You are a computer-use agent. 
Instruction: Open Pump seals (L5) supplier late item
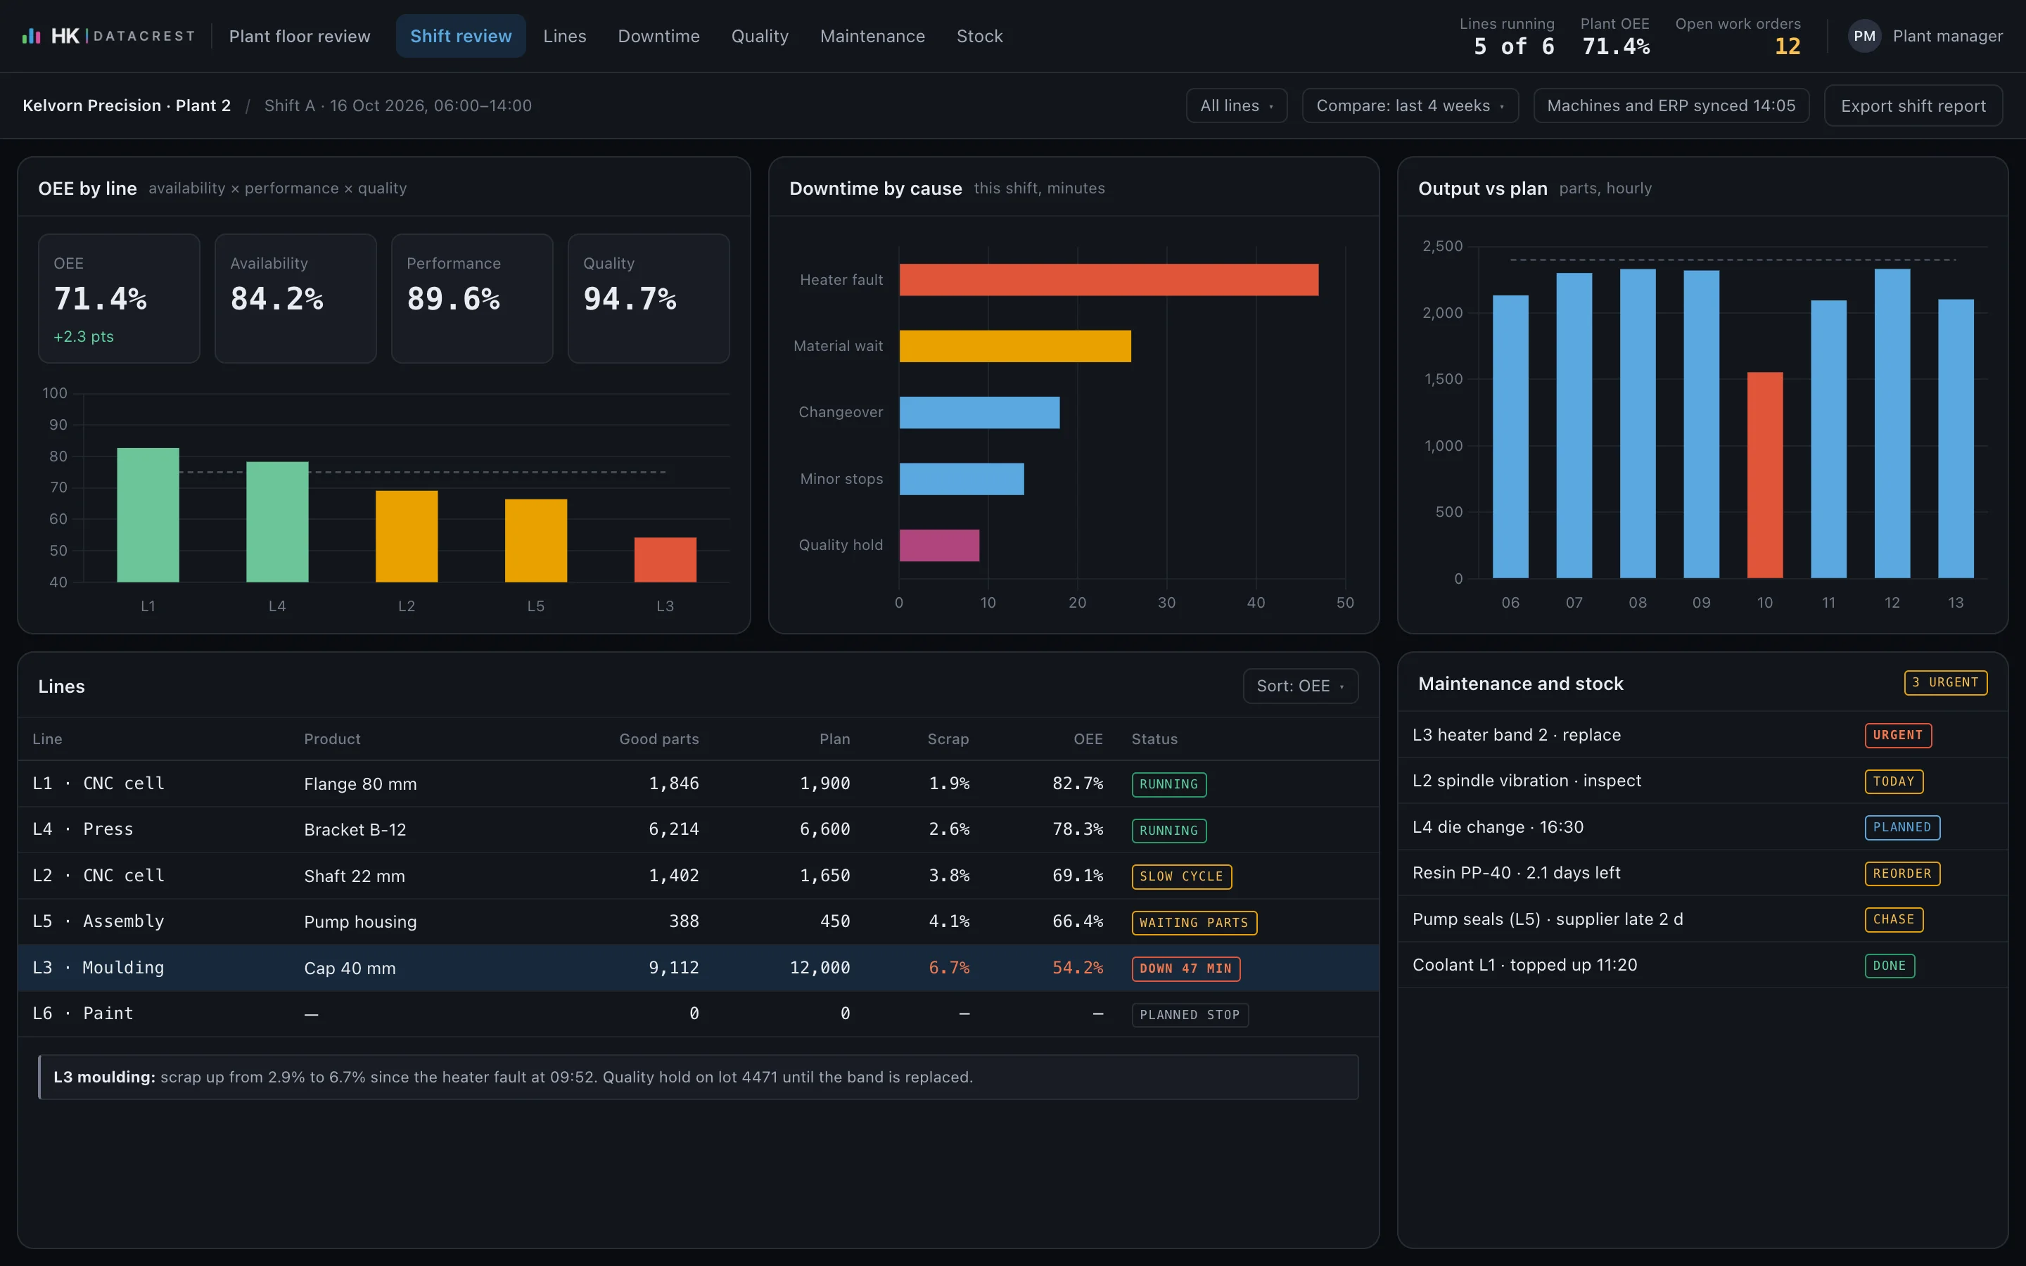[1703, 919]
